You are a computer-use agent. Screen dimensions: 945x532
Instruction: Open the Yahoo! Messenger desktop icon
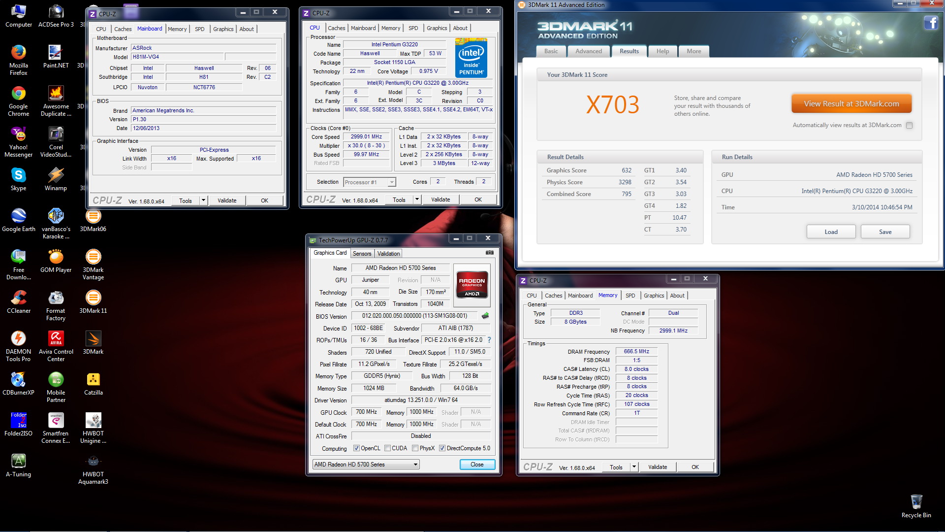pyautogui.click(x=18, y=142)
